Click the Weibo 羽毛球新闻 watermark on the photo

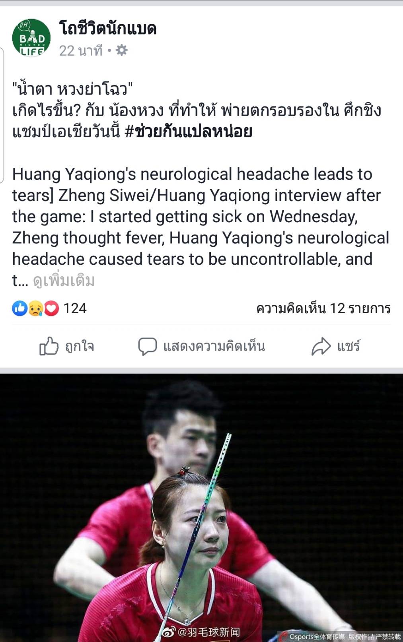coord(201,632)
